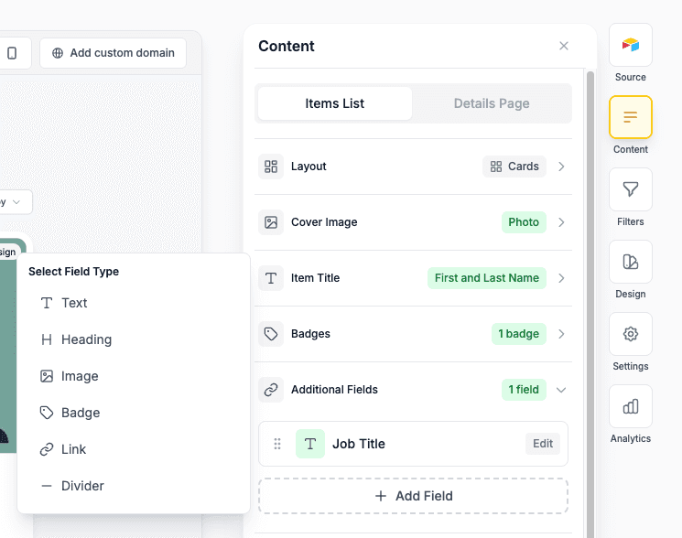Open the Filters sidebar icon
Image resolution: width=682 pixels, height=538 pixels.
pos(630,189)
